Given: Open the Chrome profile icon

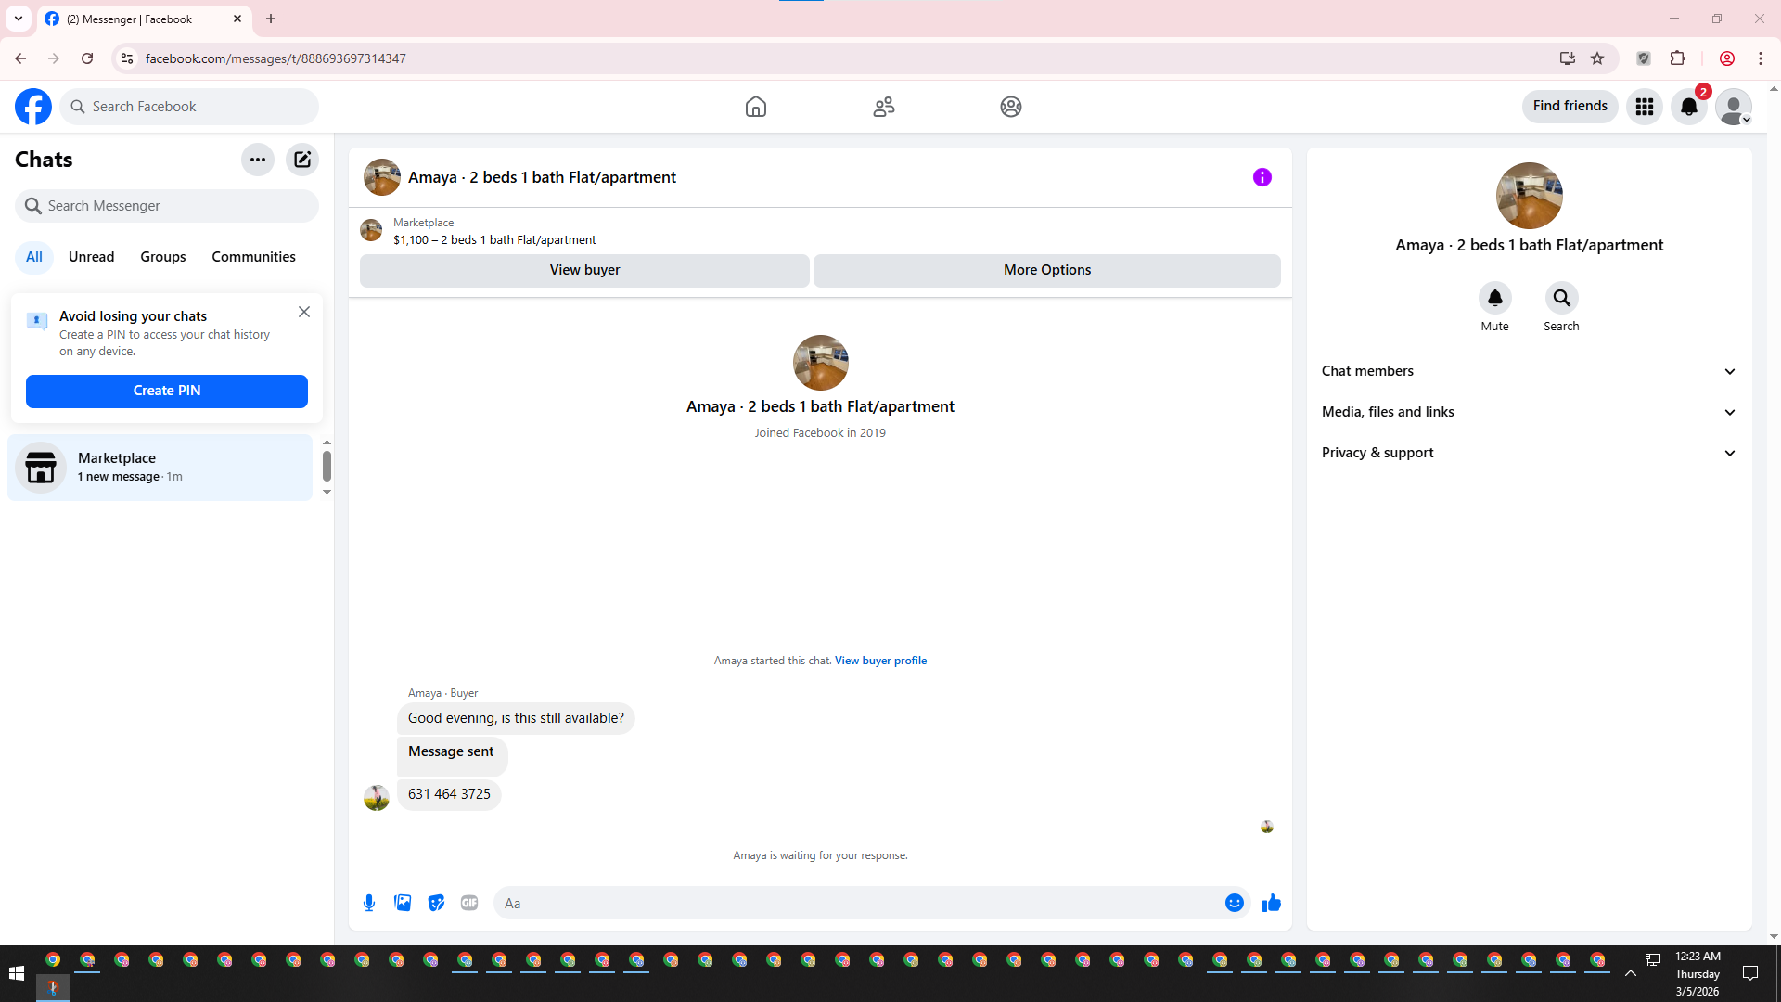Looking at the screenshot, I should point(1727,58).
